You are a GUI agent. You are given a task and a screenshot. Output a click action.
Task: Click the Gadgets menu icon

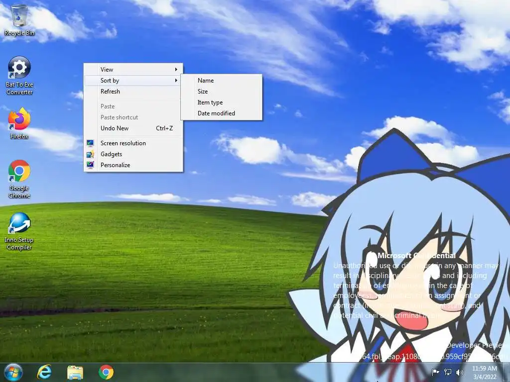click(x=90, y=154)
